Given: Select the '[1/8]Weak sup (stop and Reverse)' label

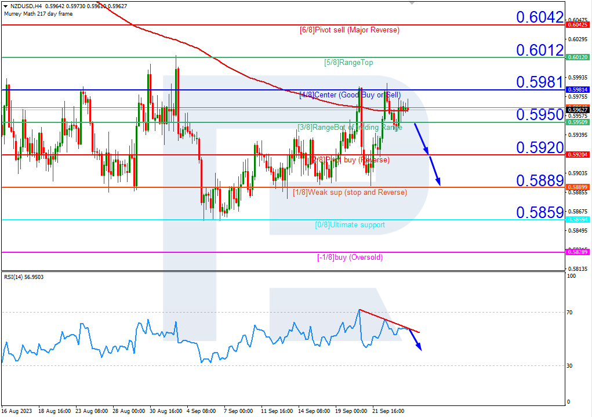Looking at the screenshot, I should 349,192.
